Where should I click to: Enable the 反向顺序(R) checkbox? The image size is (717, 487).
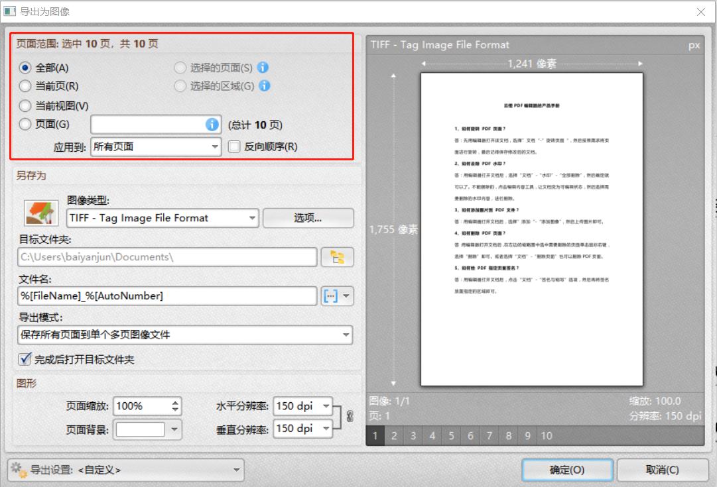click(234, 146)
